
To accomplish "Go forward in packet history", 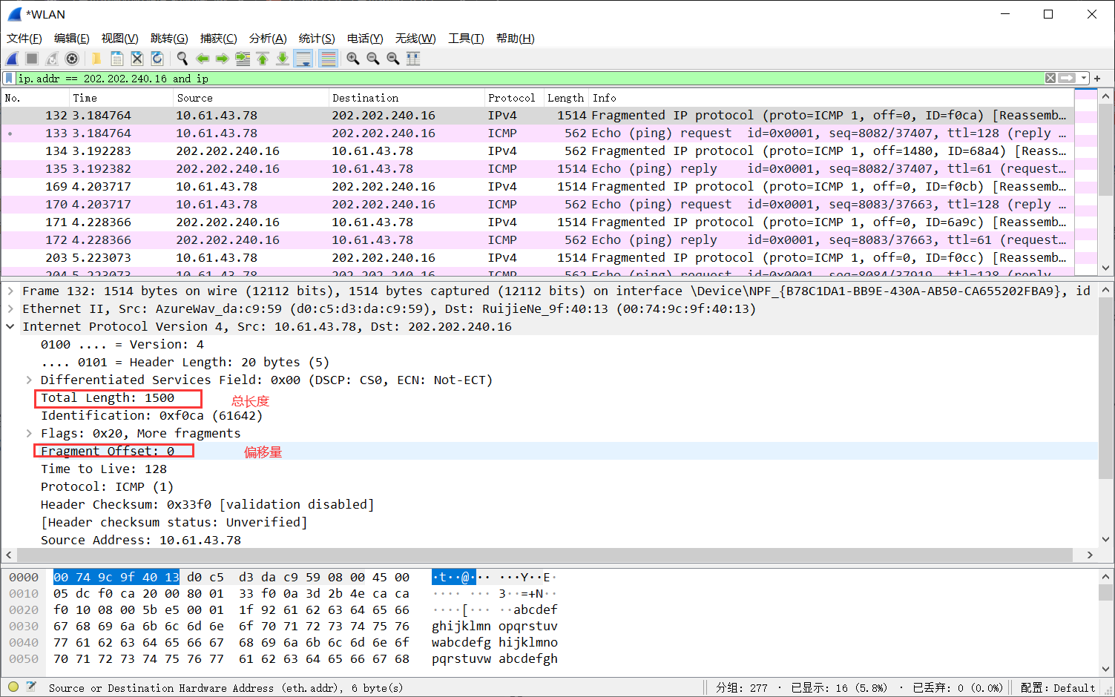I will [x=222, y=59].
